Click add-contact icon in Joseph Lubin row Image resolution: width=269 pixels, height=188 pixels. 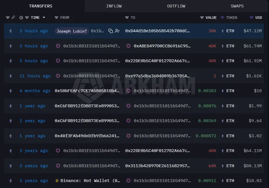click(x=117, y=31)
